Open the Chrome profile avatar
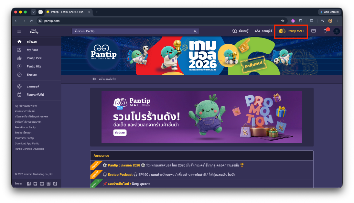The height and width of the screenshot is (203, 354). click(330, 21)
